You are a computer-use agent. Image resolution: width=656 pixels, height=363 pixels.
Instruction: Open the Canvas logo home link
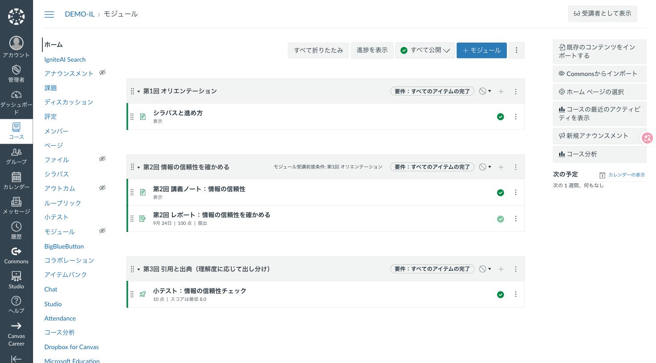click(x=16, y=17)
